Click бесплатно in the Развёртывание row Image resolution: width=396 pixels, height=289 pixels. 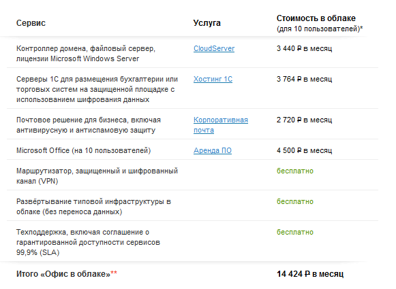[295, 201]
